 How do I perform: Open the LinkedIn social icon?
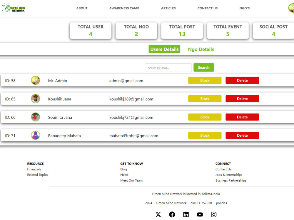click(186, 214)
